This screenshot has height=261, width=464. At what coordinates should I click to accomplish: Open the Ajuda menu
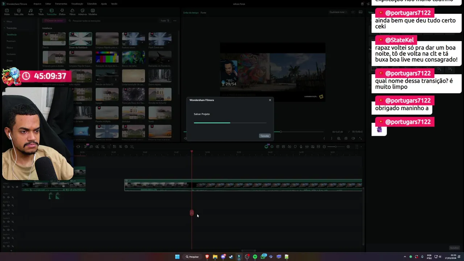pyautogui.click(x=104, y=4)
